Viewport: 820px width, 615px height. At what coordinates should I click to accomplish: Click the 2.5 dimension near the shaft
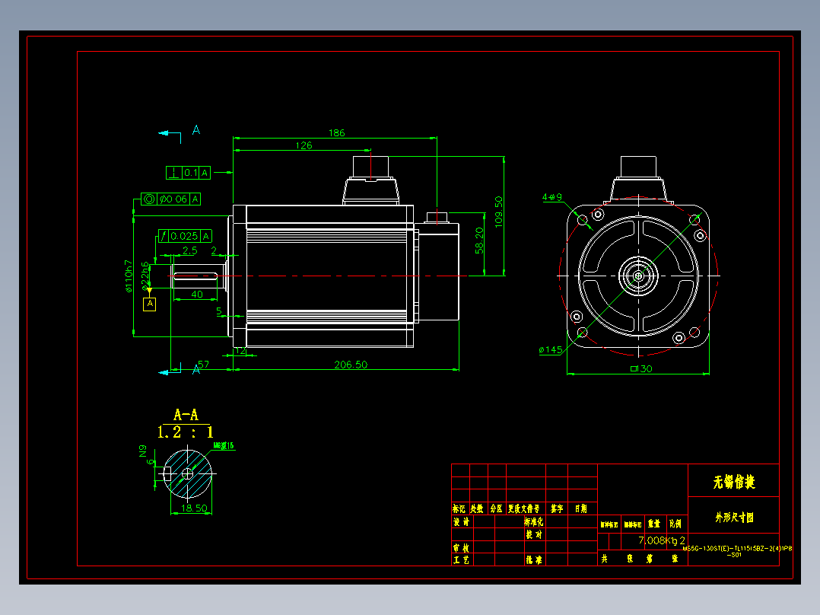point(190,250)
